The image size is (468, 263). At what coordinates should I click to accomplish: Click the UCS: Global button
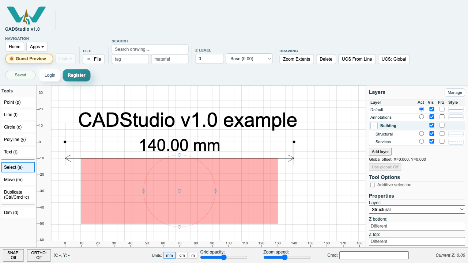(394, 59)
